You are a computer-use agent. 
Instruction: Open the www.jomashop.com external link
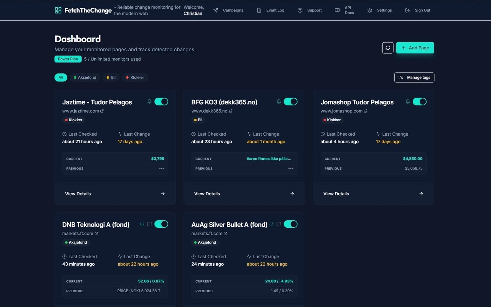click(344, 111)
